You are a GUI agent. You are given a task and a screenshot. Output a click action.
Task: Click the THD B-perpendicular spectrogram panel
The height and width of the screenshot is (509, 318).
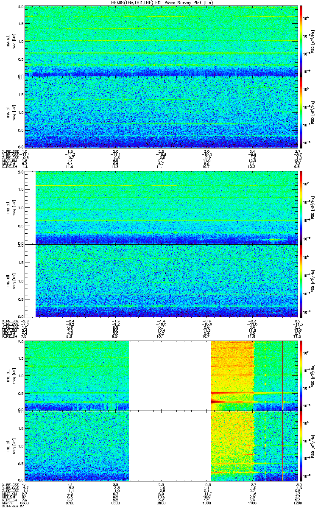(161, 208)
